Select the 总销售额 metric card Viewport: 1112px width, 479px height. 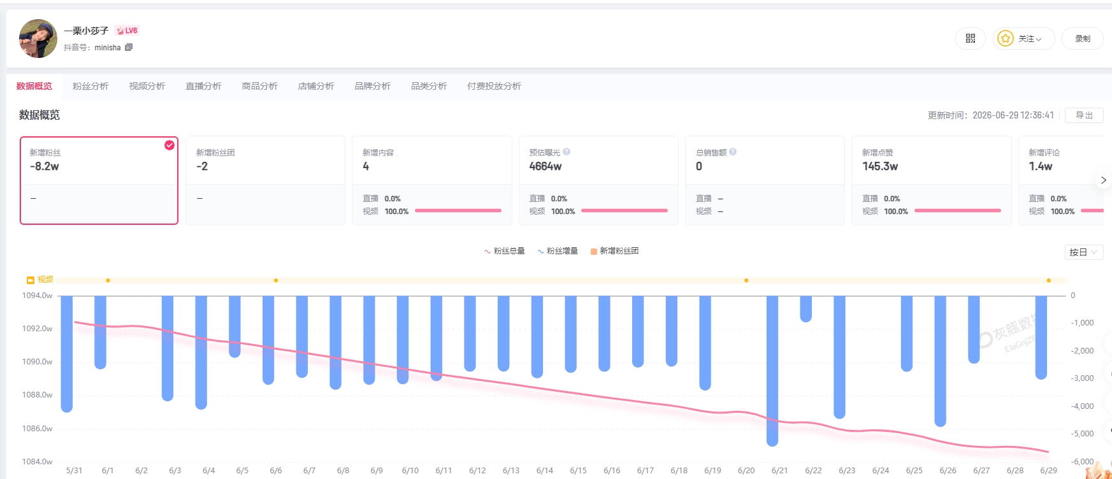tap(765, 180)
